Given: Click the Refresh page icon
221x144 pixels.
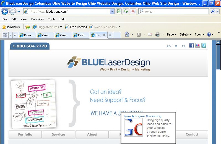Looking at the screenshot, I should pos(126,12).
